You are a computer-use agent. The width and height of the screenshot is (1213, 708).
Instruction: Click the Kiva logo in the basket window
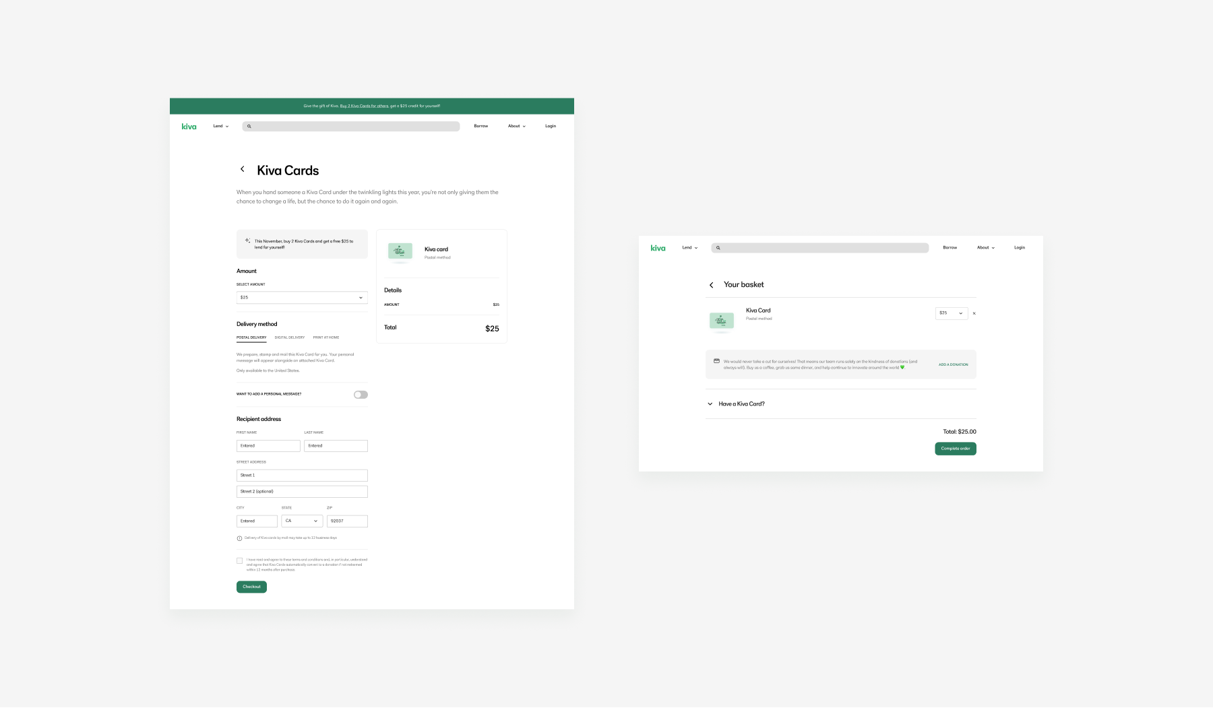(x=658, y=248)
